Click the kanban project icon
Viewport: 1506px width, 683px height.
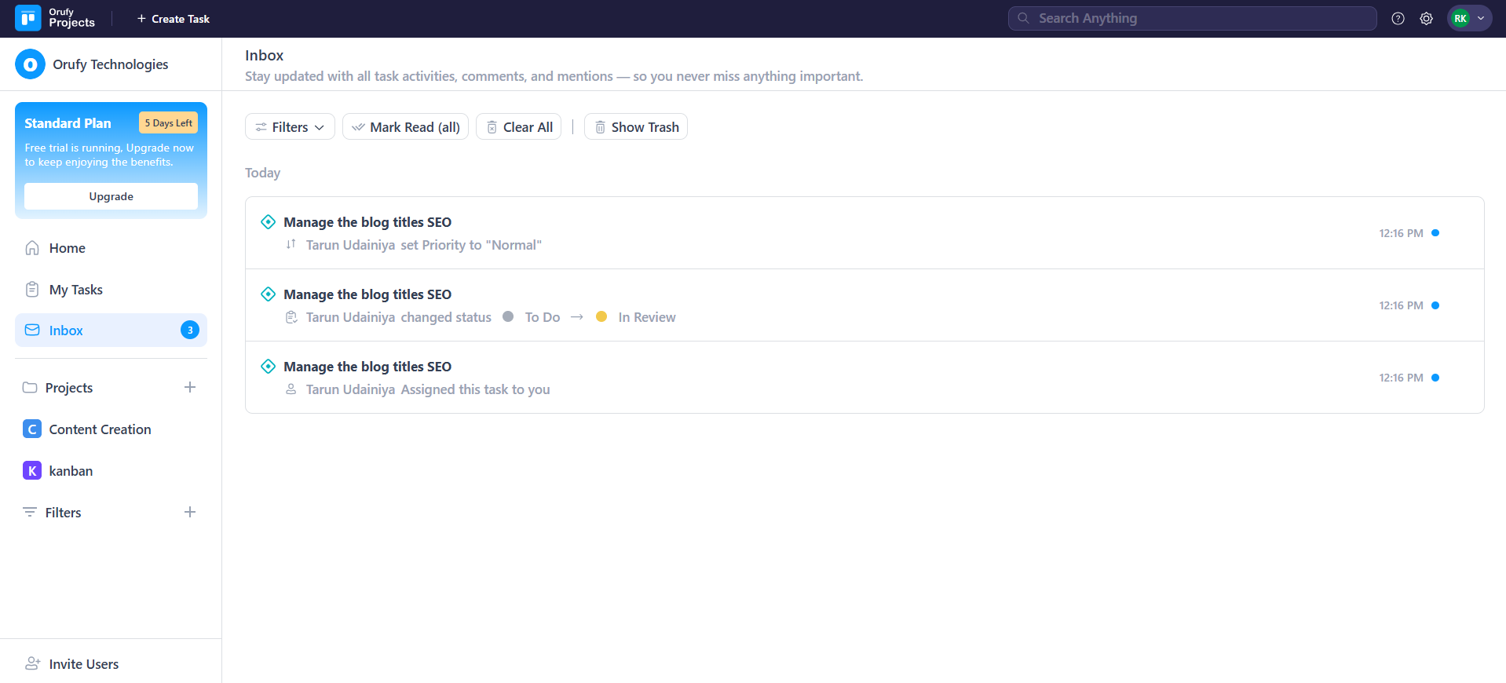click(32, 471)
